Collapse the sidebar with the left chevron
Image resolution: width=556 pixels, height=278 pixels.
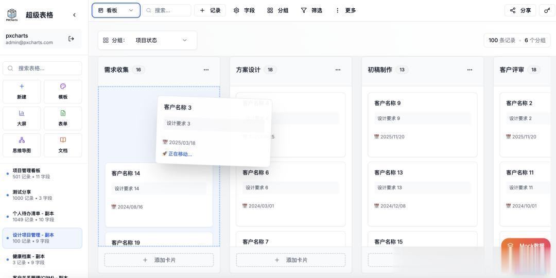pyautogui.click(x=74, y=15)
